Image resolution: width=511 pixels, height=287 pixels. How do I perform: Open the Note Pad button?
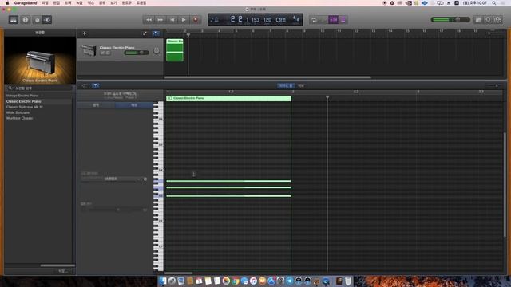point(478,20)
